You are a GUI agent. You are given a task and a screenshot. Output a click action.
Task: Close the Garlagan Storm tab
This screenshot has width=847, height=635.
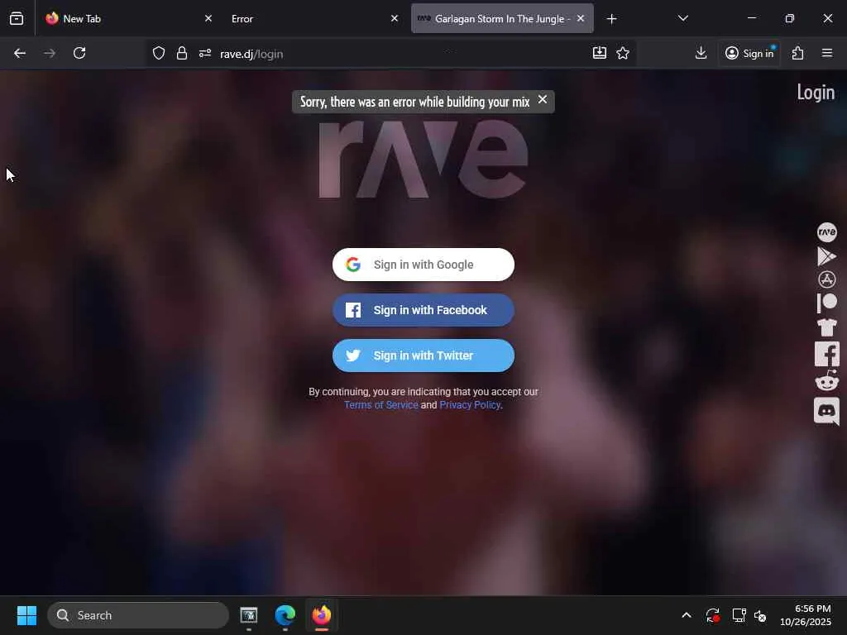tap(581, 18)
